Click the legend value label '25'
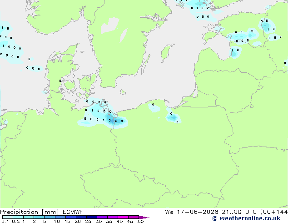Image resolution: width=288 pixels, height=223 pixels. point(88,221)
